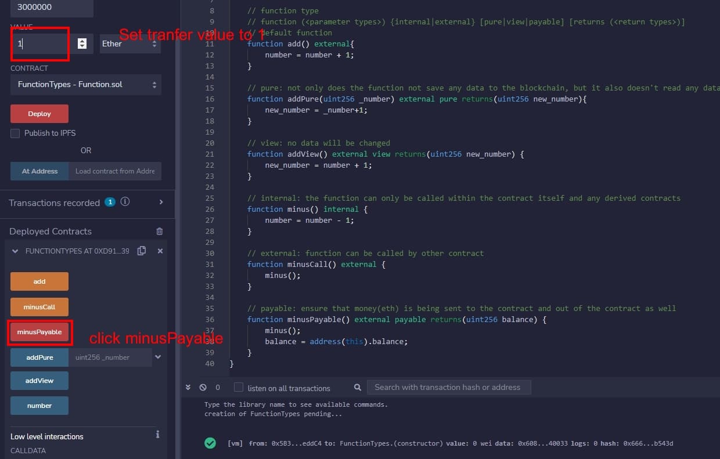Remove the deployed FUNCTIONTYPES contract instance
Screen dimensions: 720x459
click(160, 251)
